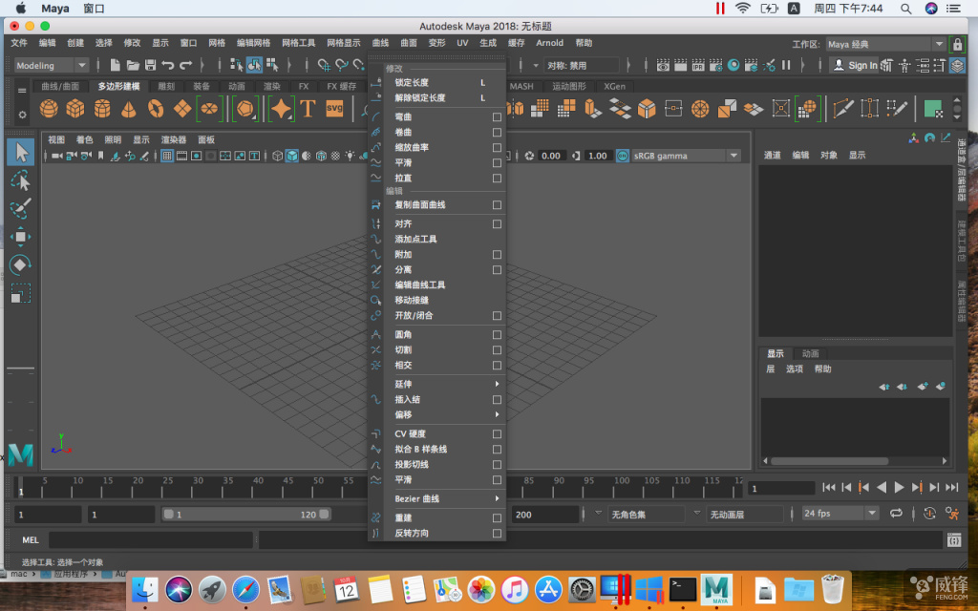Activate the Rotate tool in the toolbox
The width and height of the screenshot is (978, 611).
[21, 265]
